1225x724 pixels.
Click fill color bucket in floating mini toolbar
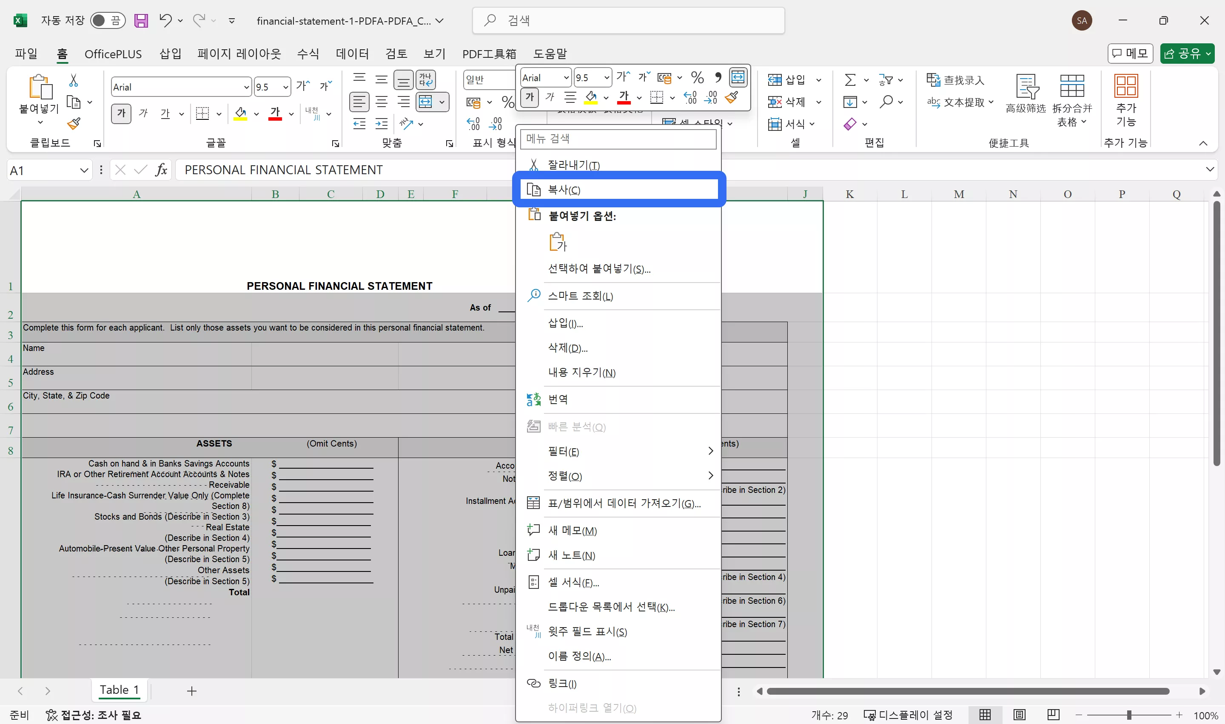tap(591, 98)
